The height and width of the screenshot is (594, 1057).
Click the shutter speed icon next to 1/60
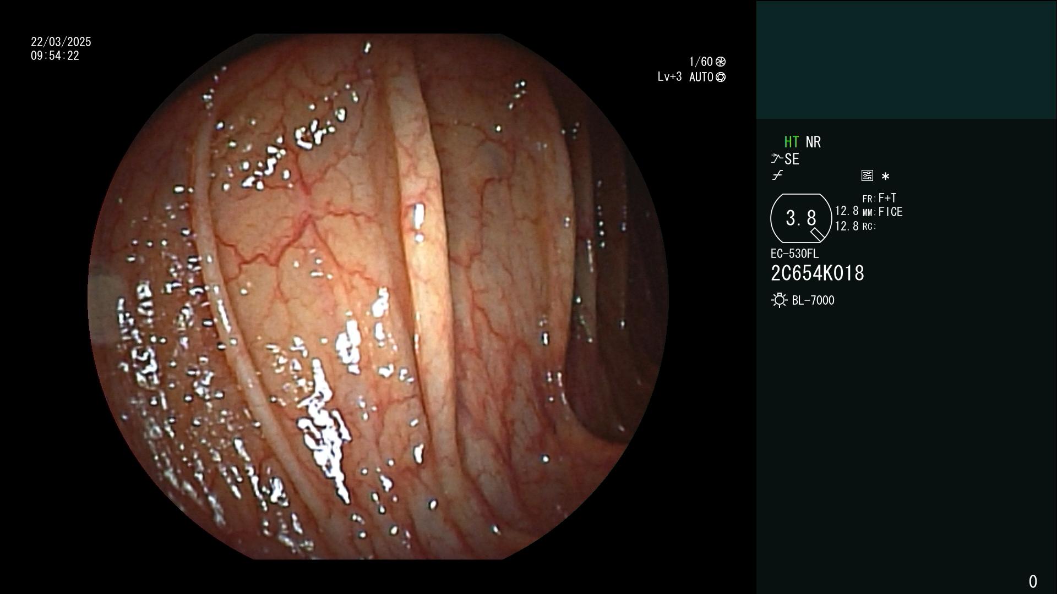pyautogui.click(x=721, y=62)
